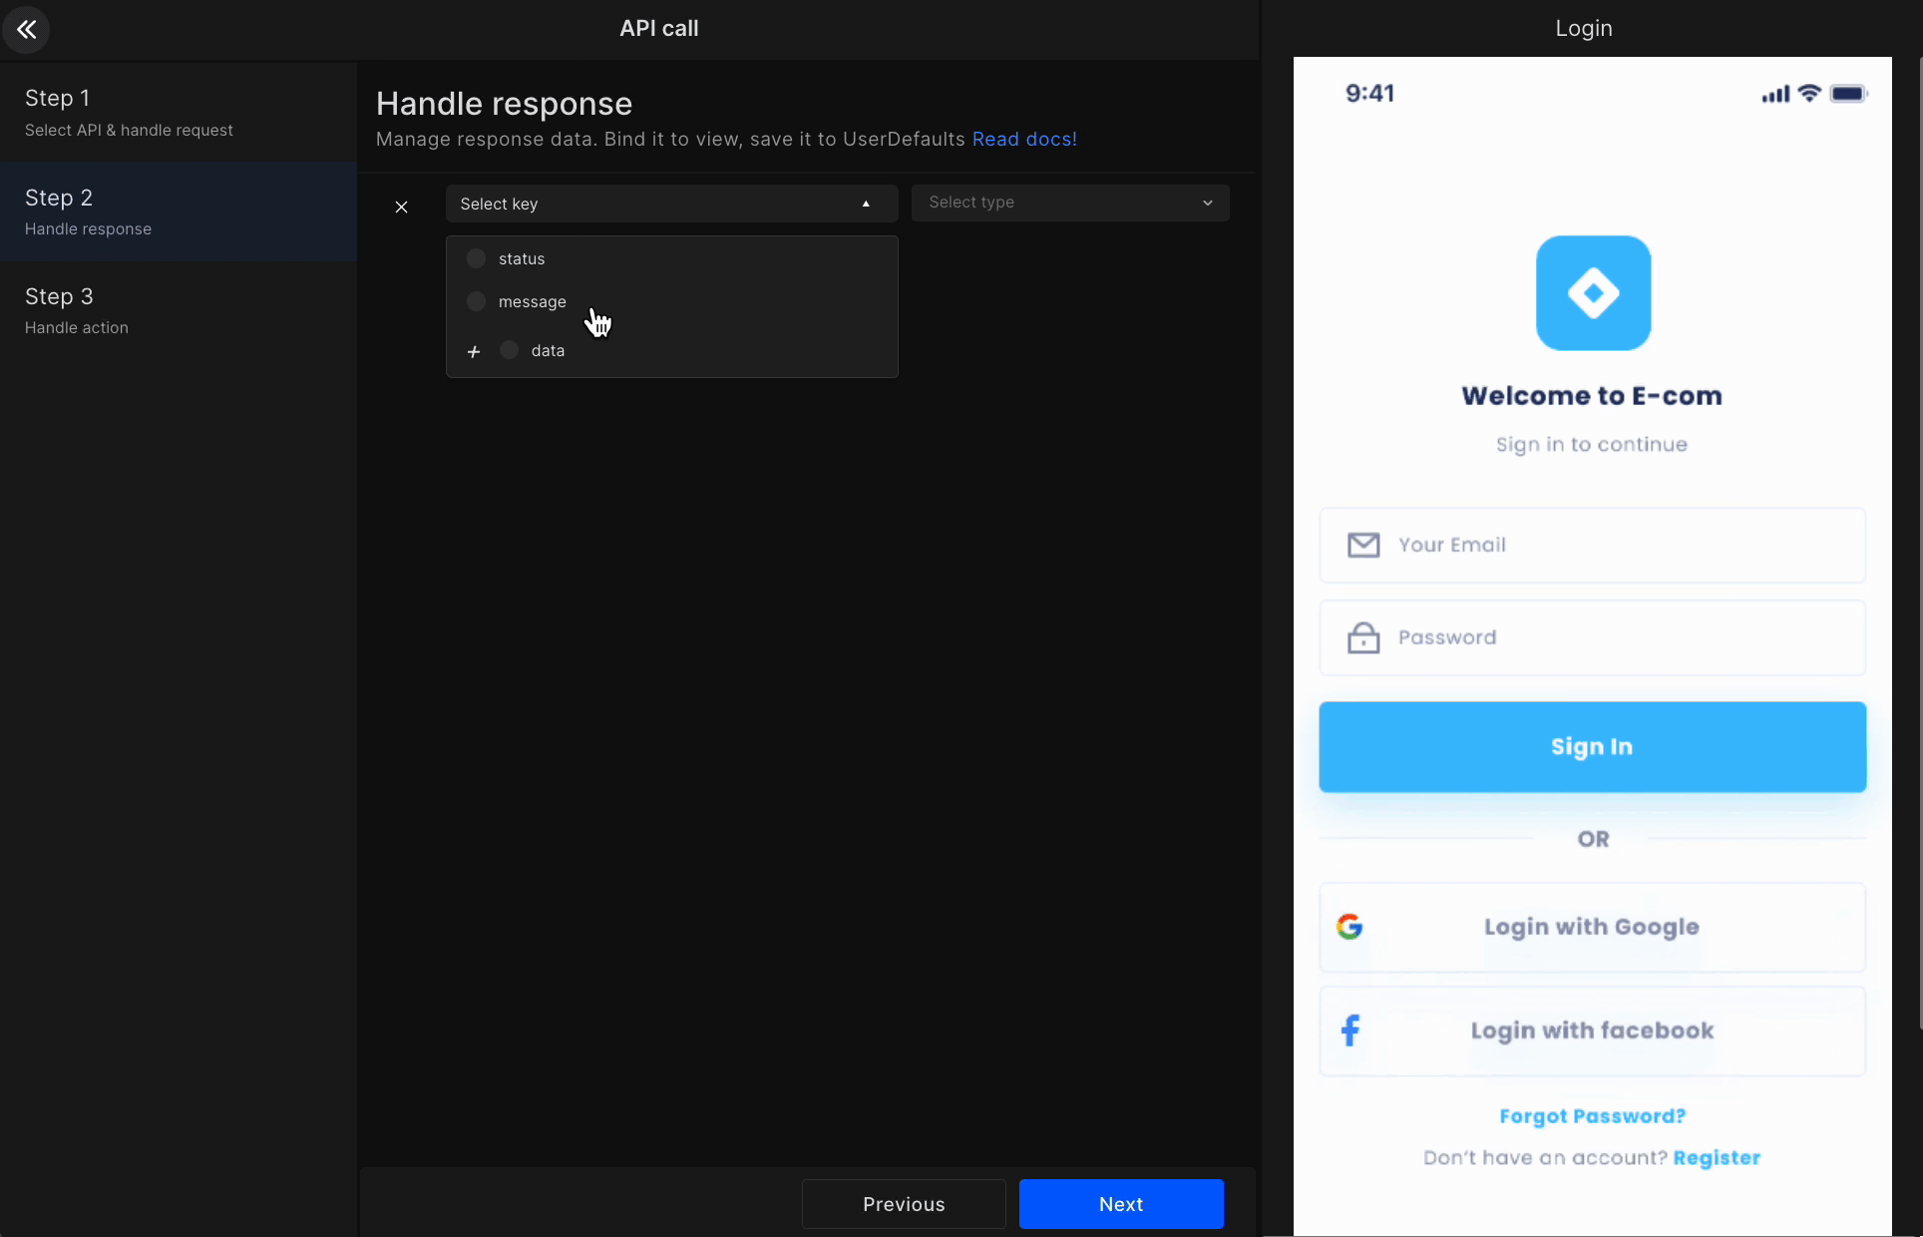
Task: Select the status radio button
Action: pyautogui.click(x=476, y=257)
